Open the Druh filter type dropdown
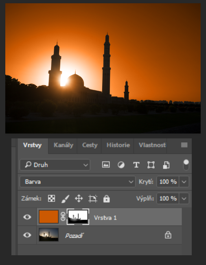Viewport: 206px width, 265px height. [x=55, y=165]
